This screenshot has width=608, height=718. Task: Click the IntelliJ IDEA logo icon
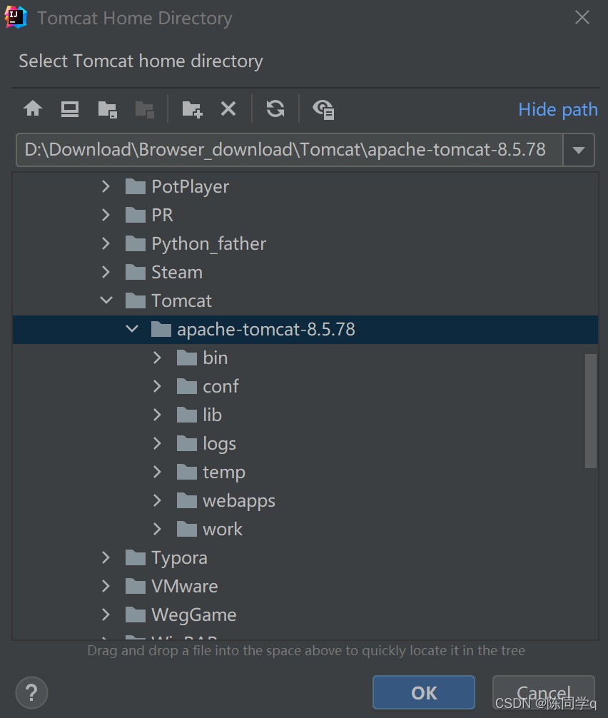16,17
